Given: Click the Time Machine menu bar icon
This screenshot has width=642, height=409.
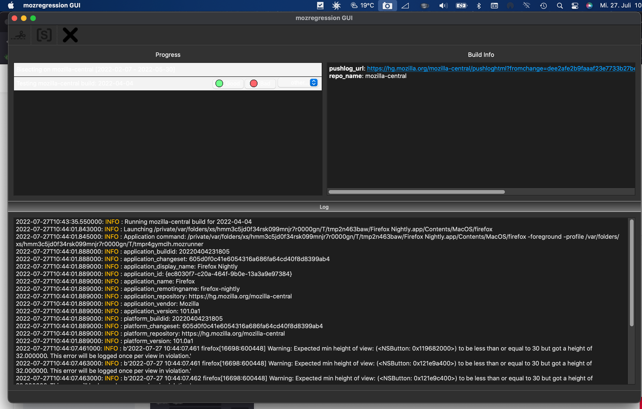Looking at the screenshot, I should (x=544, y=5).
